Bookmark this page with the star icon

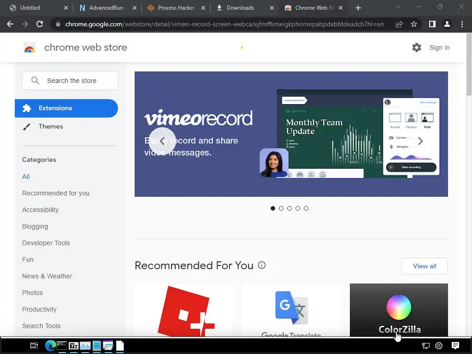click(x=414, y=24)
